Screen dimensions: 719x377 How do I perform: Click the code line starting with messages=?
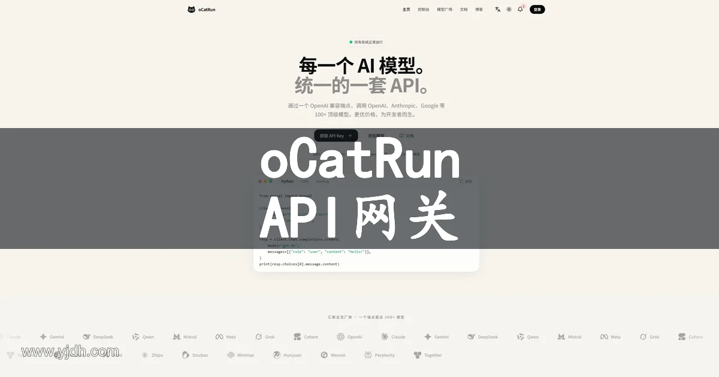point(319,252)
